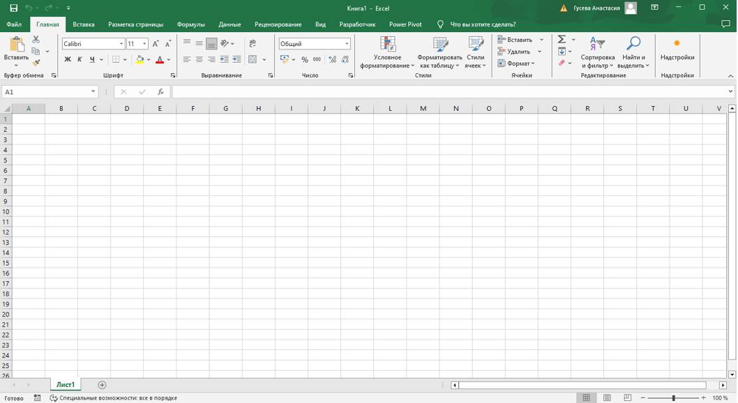The width and height of the screenshot is (738, 403).
Task: Open Формат cells menu
Action: coord(516,63)
